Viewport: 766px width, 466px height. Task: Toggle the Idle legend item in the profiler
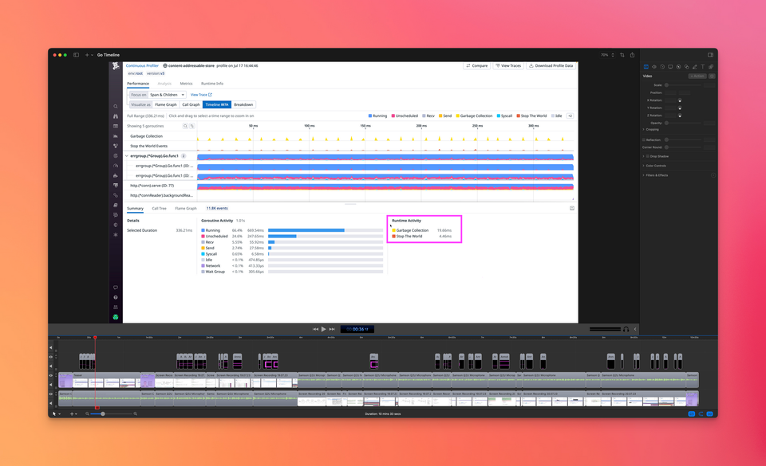pos(558,116)
